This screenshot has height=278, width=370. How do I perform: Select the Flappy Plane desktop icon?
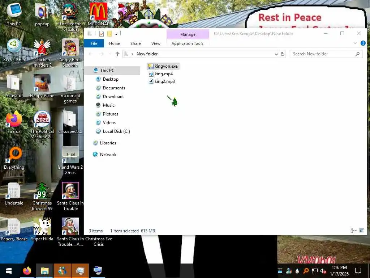(x=42, y=86)
